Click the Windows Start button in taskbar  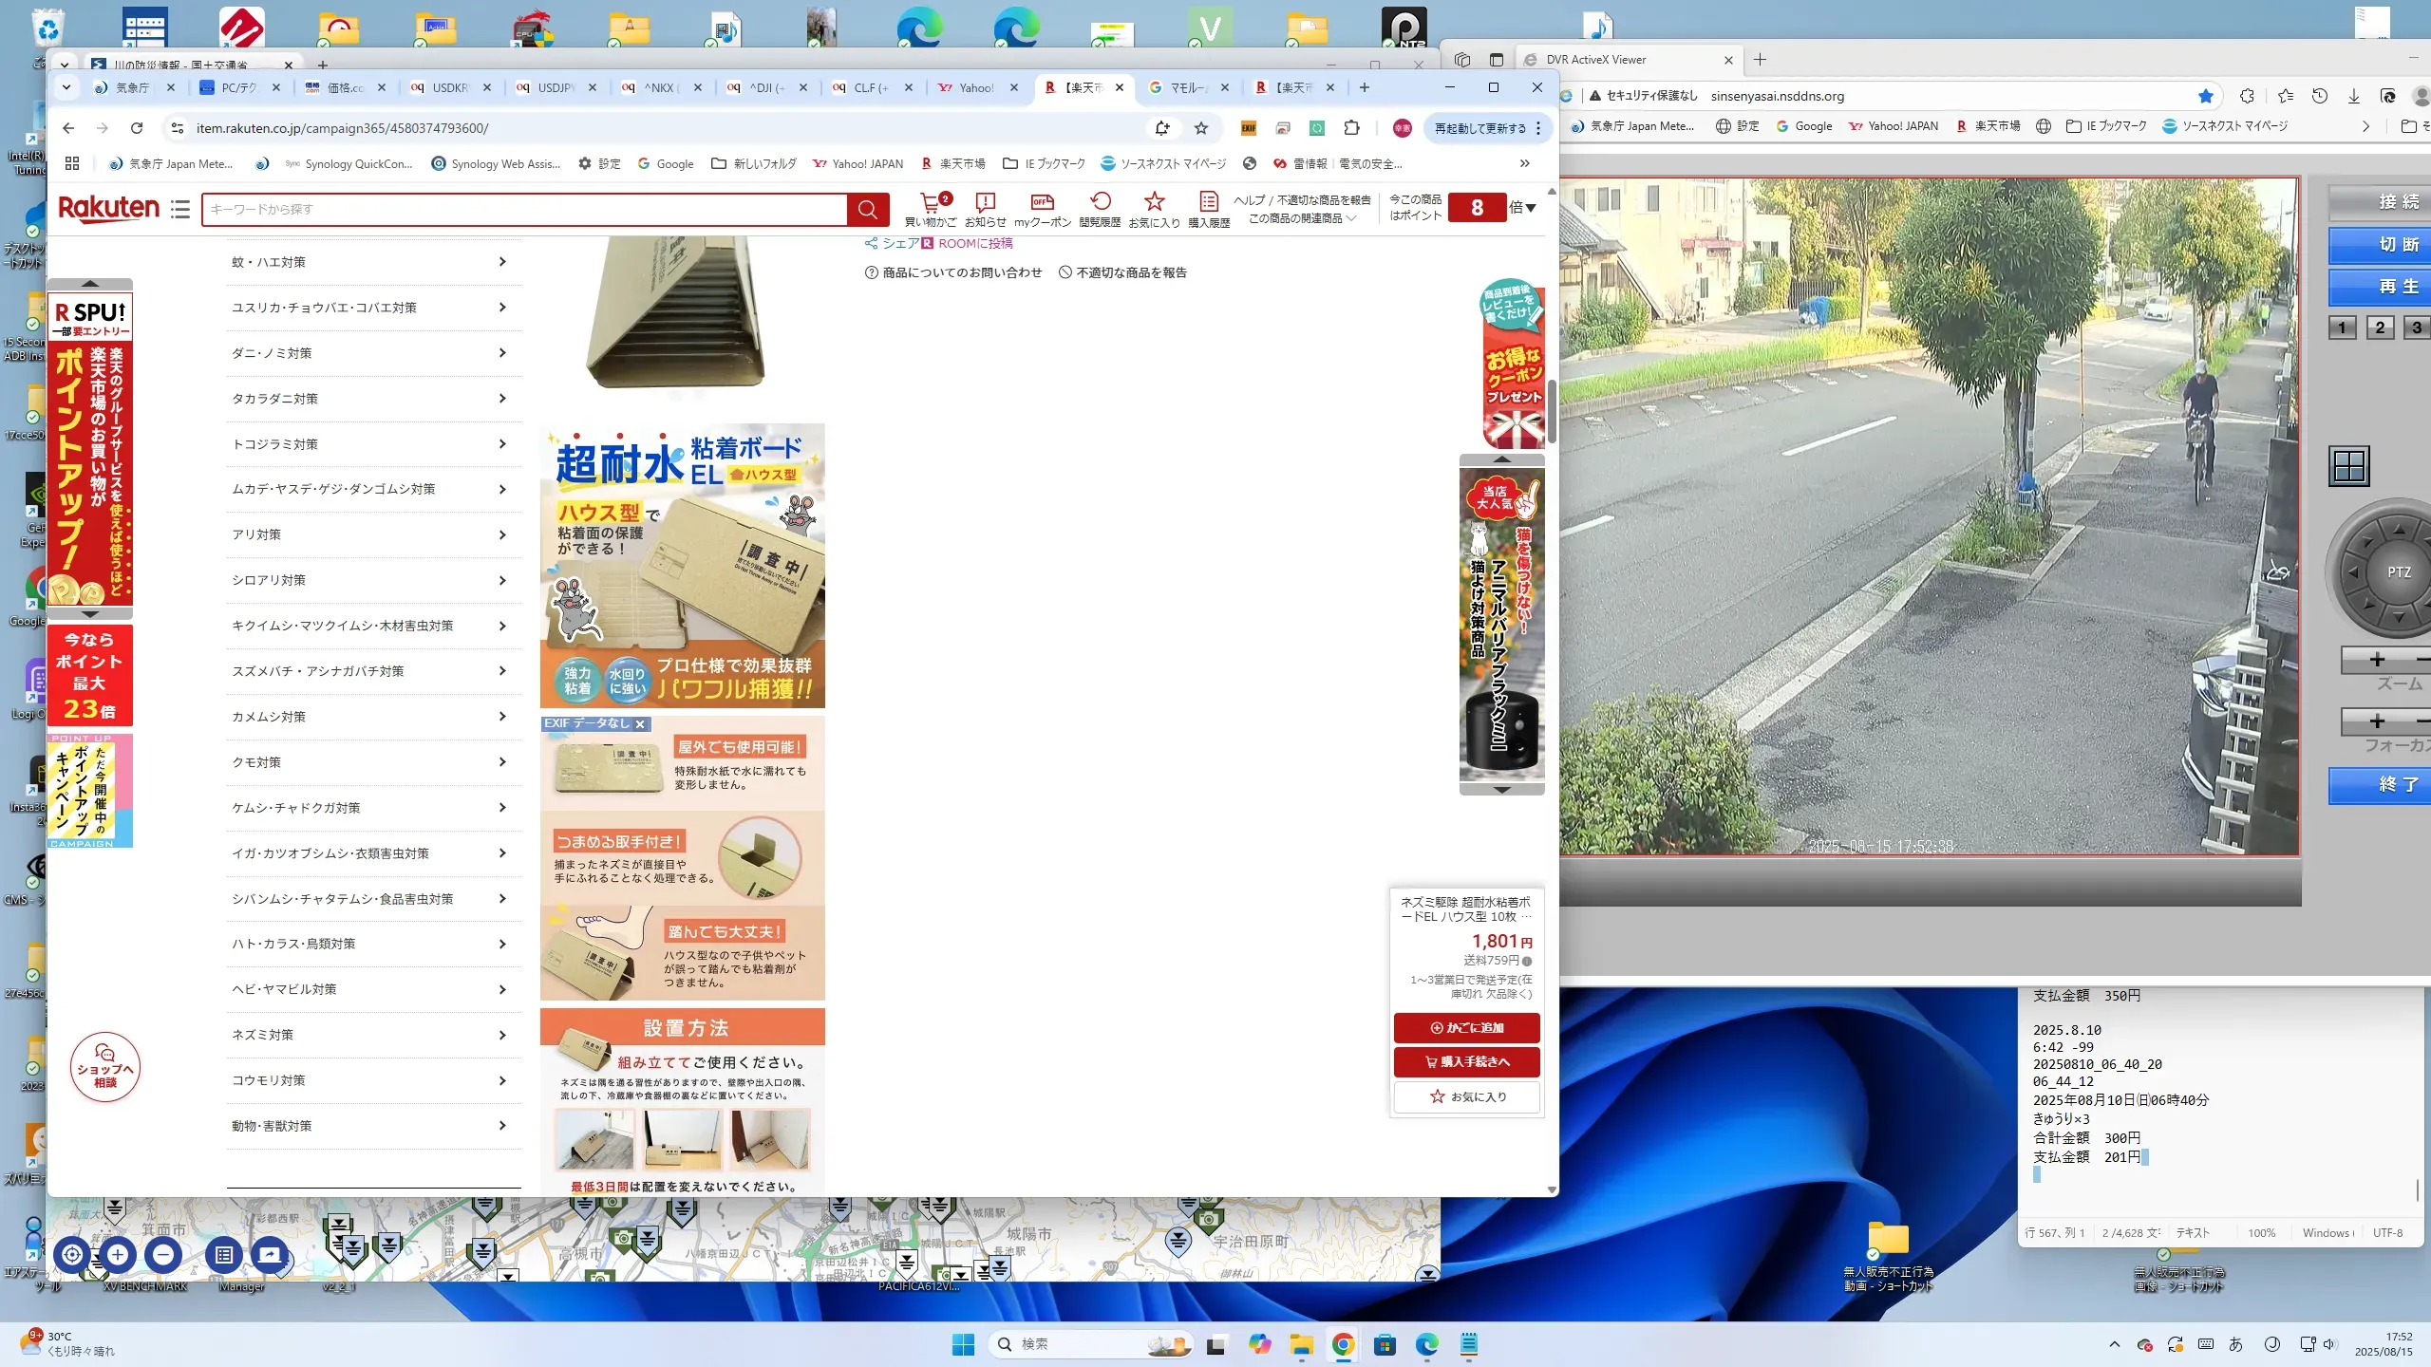coord(963,1344)
